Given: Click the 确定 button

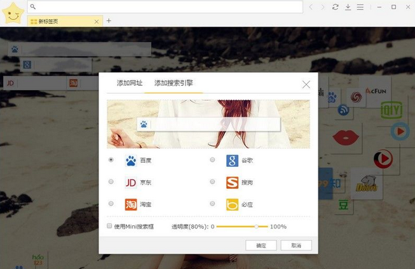Looking at the screenshot, I should click(x=261, y=246).
